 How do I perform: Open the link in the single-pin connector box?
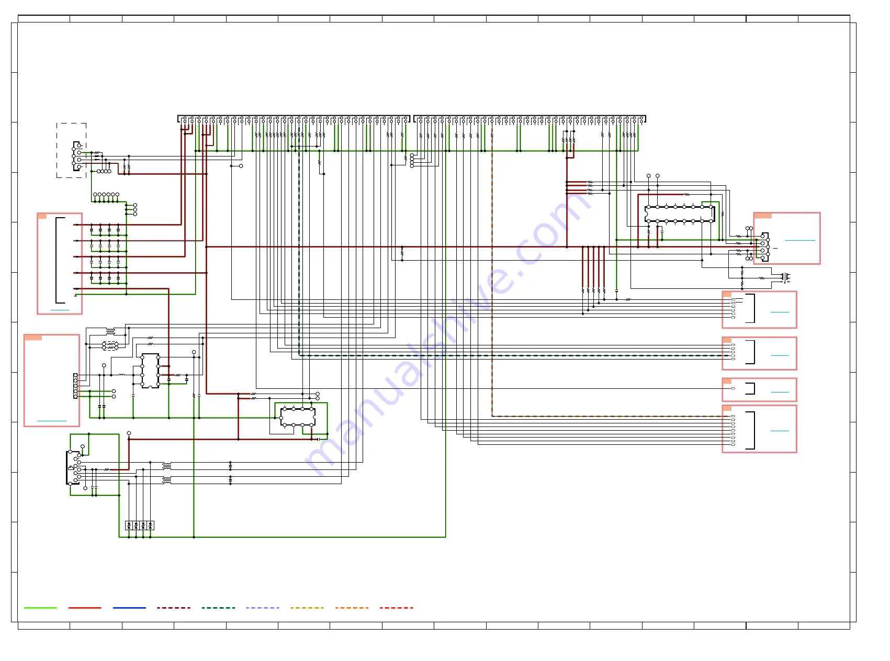click(780, 392)
